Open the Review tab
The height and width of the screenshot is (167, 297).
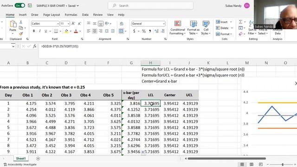[98, 14]
